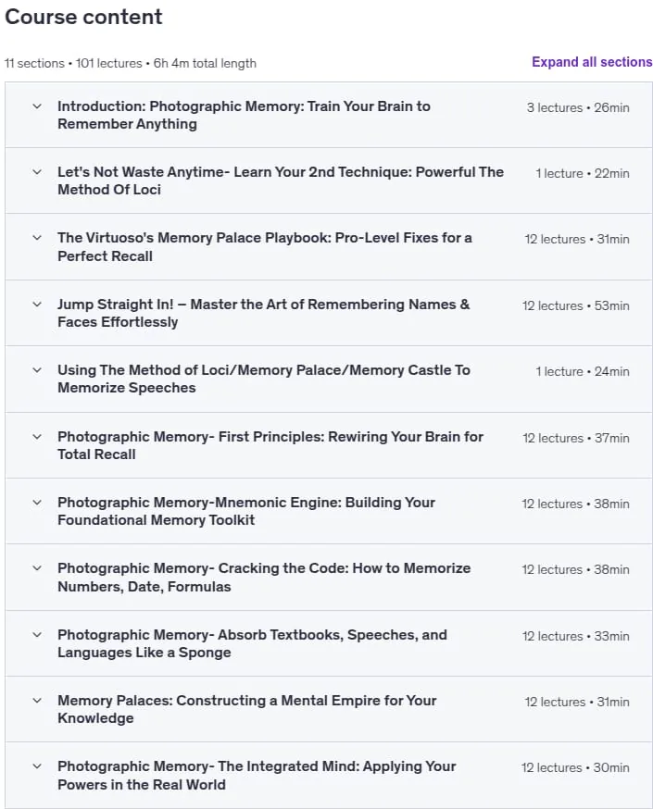Expand chevron for First Principles section
Screen dimensions: 653x809
pos(37,437)
